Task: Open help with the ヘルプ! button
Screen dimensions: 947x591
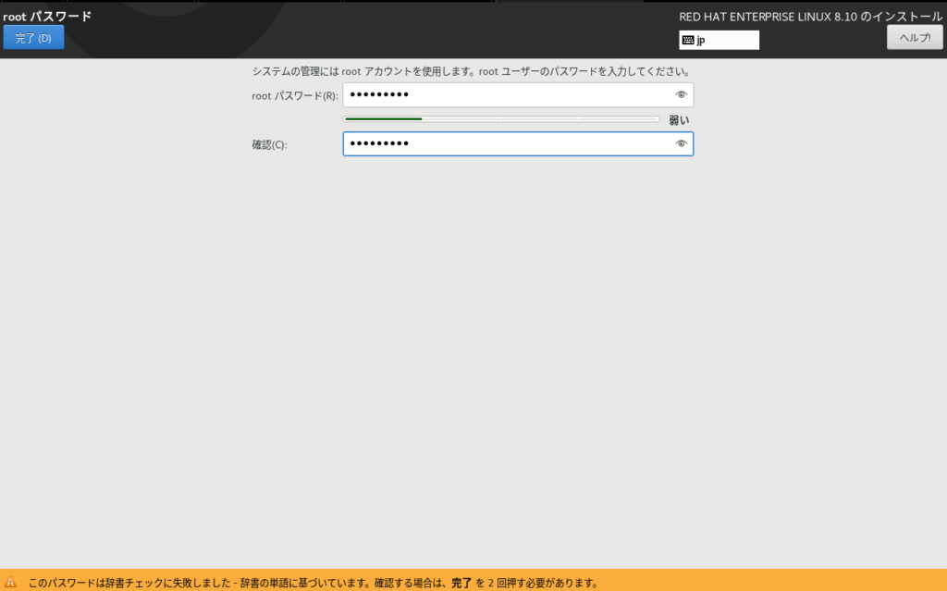Action: pyautogui.click(x=915, y=38)
